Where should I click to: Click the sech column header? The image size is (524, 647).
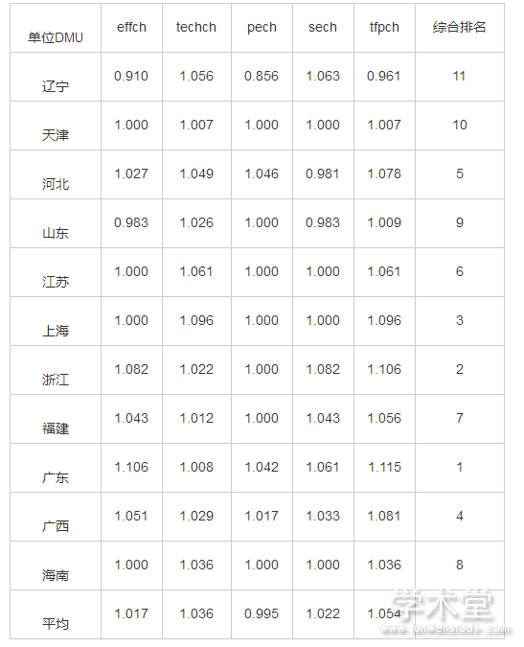(323, 27)
